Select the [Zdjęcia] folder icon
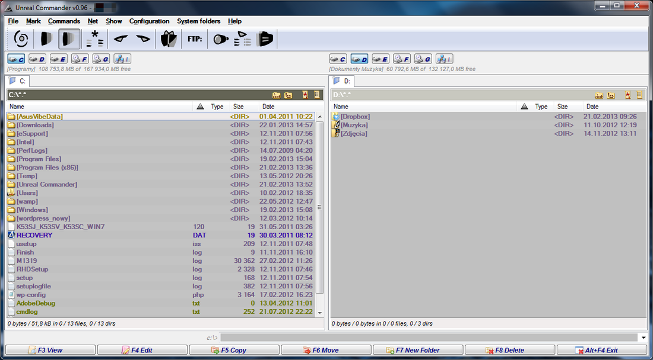The width and height of the screenshot is (653, 360). (x=335, y=133)
